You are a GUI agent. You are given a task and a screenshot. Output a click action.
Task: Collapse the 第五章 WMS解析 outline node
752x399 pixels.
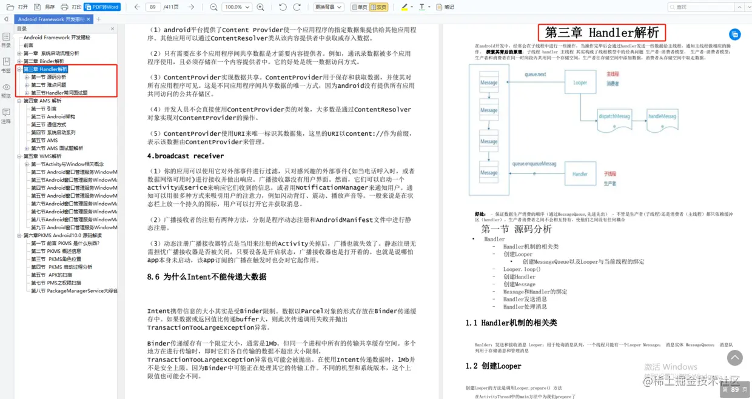click(19, 156)
